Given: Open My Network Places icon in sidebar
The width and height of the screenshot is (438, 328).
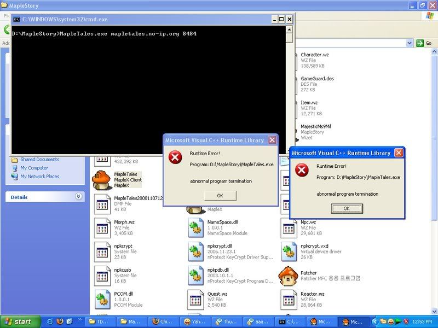Looking at the screenshot, I should tap(14, 177).
